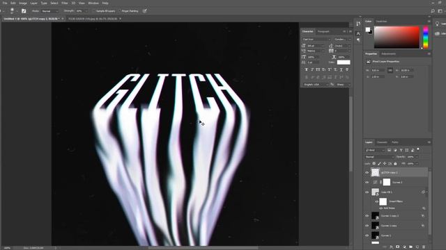Open the Paragraph panel icon in dock

pos(358,40)
